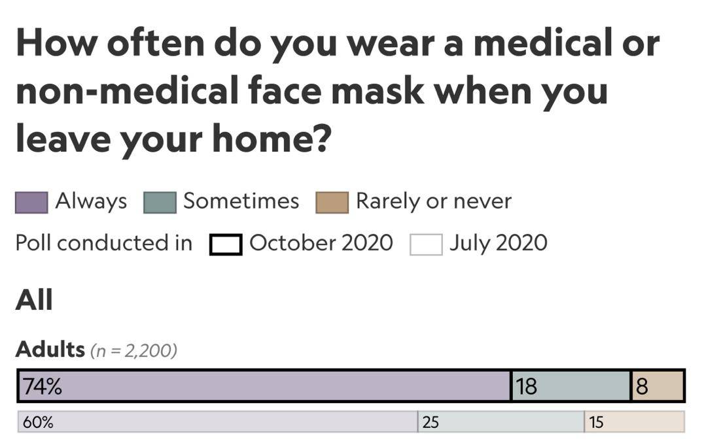704x447 pixels.
Task: Click the n = 2,200 sample size note
Action: [133, 350]
